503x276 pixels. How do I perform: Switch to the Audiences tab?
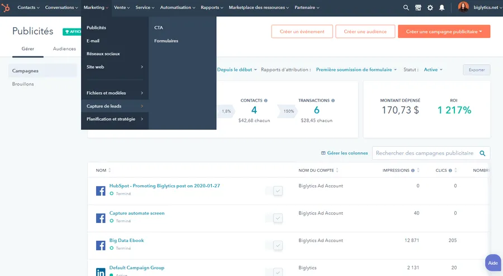tap(64, 49)
